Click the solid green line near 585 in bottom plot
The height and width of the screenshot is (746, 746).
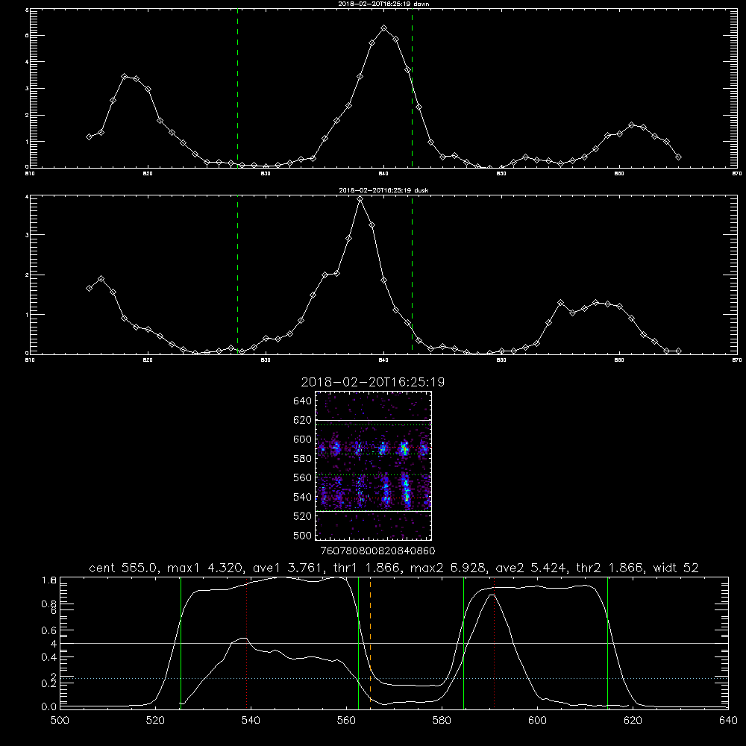(x=463, y=643)
